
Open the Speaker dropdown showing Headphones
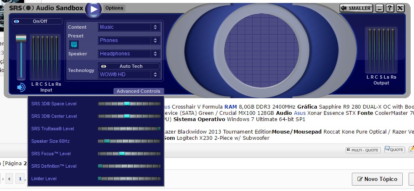(129, 54)
